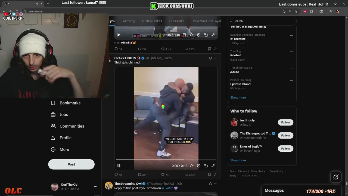View analytics of MiniKilla post 282K

pos(190,49)
